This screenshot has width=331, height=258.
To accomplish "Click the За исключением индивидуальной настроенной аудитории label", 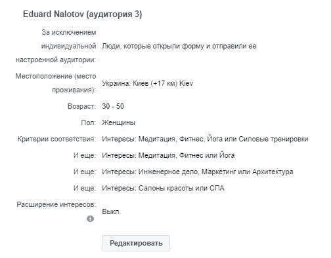I will pyautogui.click(x=56, y=46).
